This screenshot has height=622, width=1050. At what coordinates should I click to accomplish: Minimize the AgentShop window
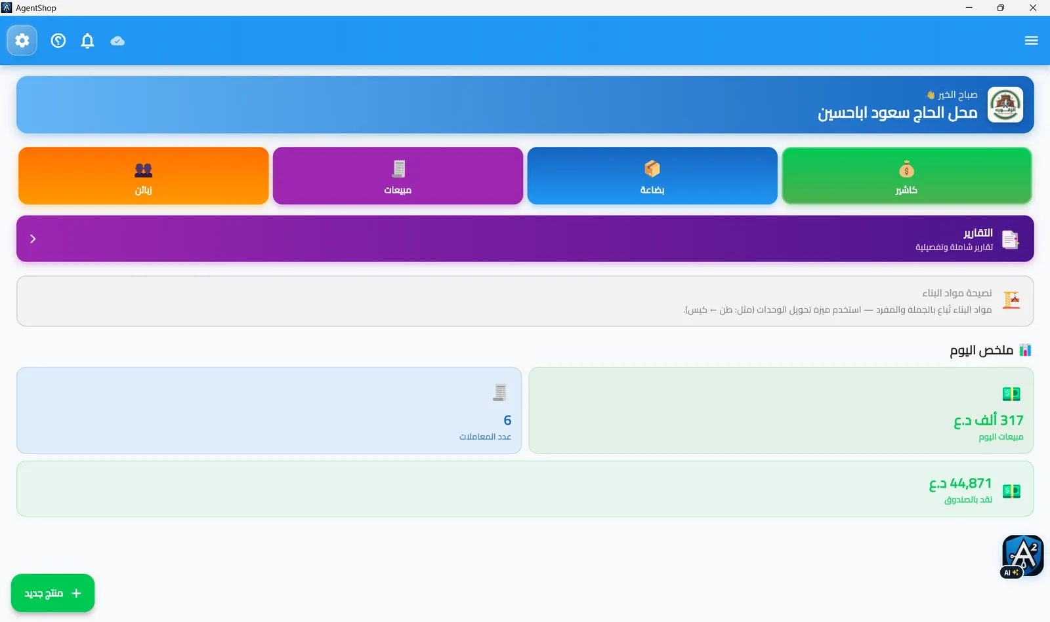pos(969,8)
